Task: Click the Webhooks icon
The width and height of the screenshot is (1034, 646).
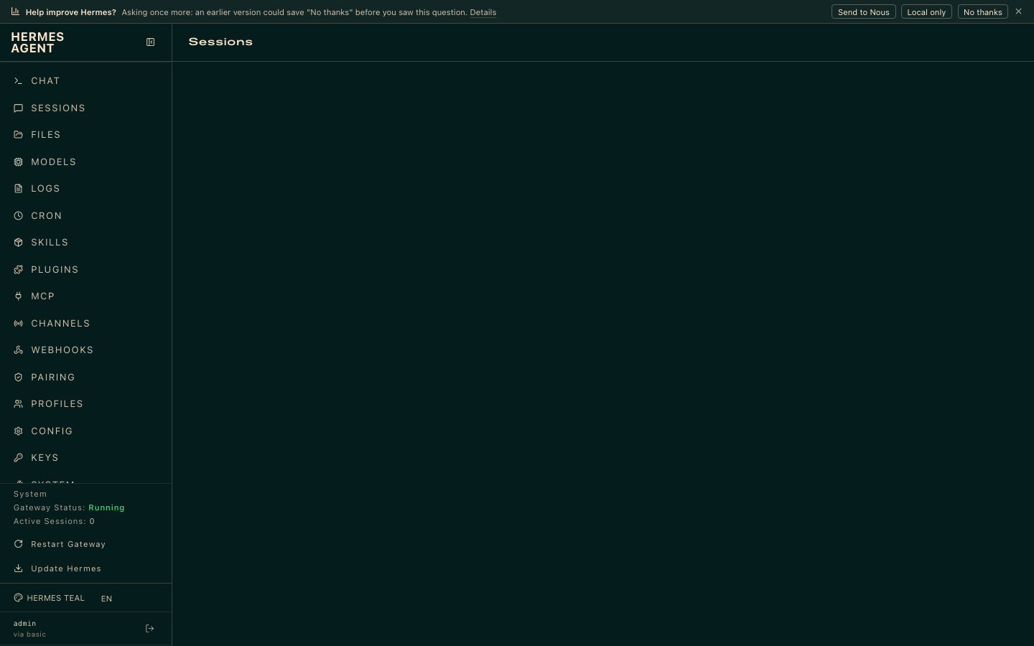Action: [18, 350]
